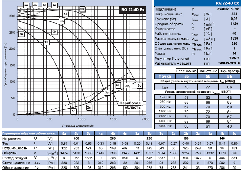Image resolution: width=242 pixels, height=171 pixels.
Task: Click the Окр. простр. column header
Action: pos(230,71)
